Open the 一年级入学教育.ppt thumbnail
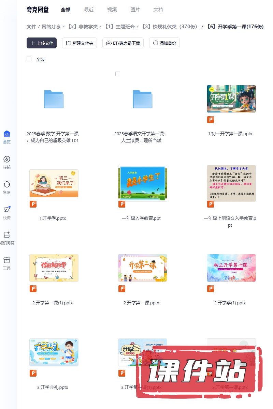The height and width of the screenshot is (409, 273). tap(142, 183)
